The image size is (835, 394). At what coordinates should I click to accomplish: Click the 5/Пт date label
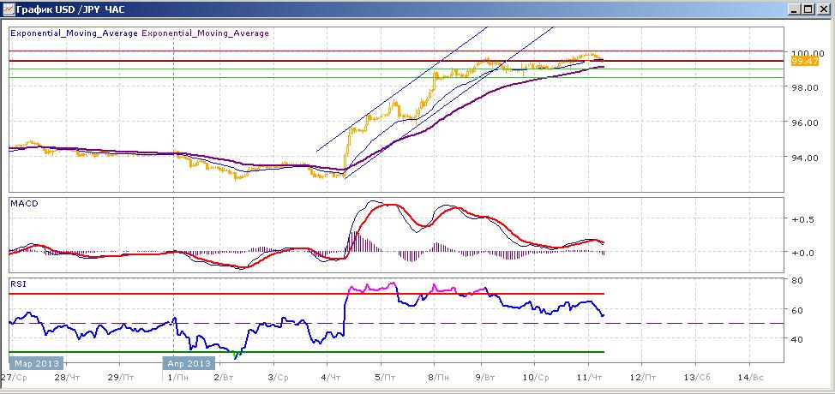(x=383, y=377)
